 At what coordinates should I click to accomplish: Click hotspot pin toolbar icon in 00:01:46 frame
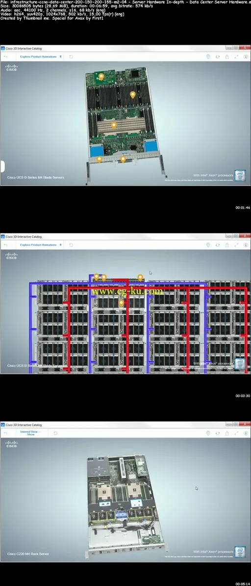pyautogui.click(x=208, y=57)
